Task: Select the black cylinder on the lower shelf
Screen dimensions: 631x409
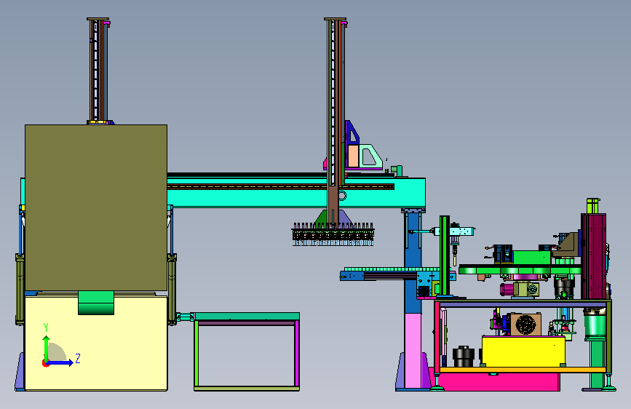Action: (x=463, y=357)
